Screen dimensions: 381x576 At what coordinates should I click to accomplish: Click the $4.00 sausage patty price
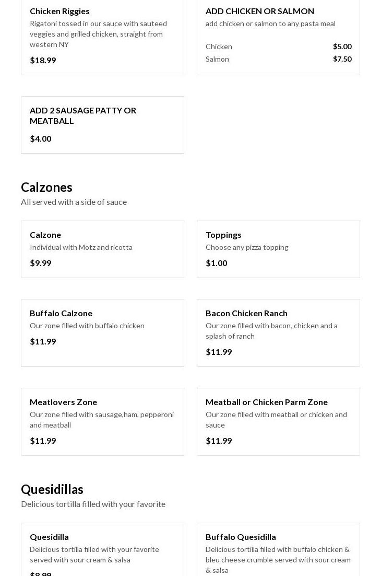tap(41, 139)
